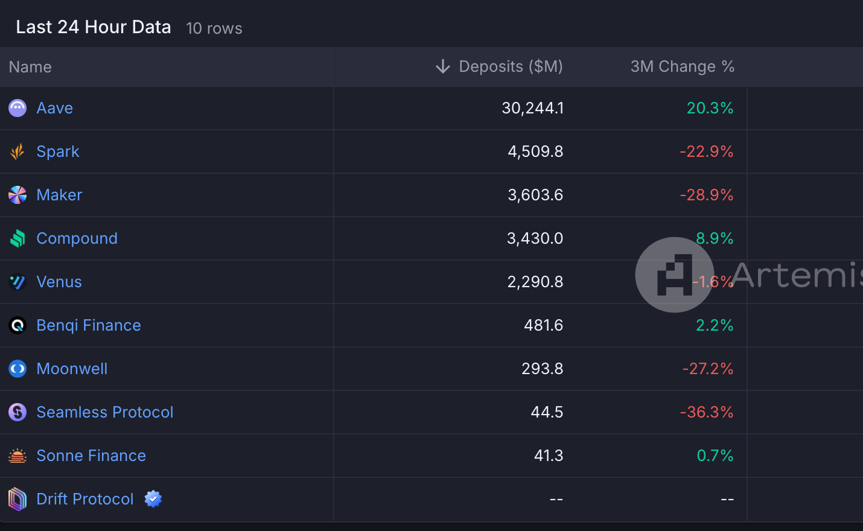Select Compound deposits value 3,430.0
Image resolution: width=863 pixels, height=531 pixels.
pos(535,238)
